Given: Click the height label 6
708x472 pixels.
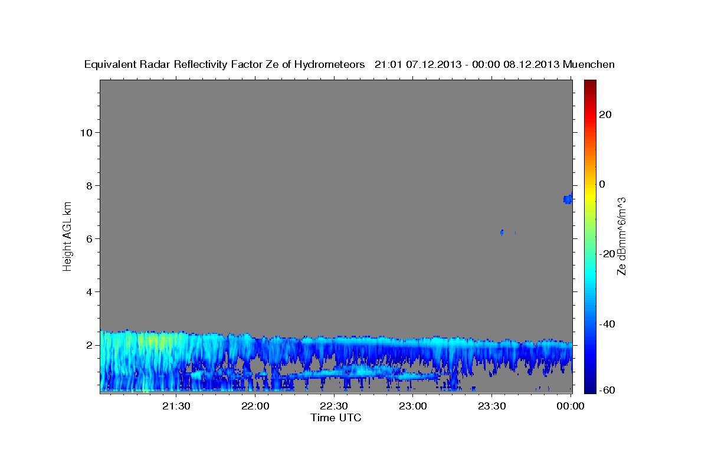Looking at the screenshot, I should coord(88,238).
